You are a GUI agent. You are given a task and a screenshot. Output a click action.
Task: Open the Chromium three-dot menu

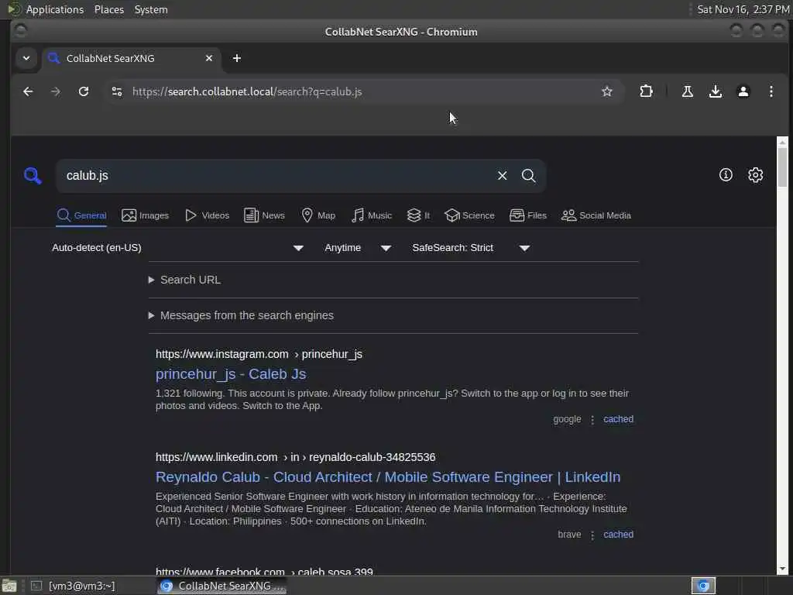click(771, 91)
